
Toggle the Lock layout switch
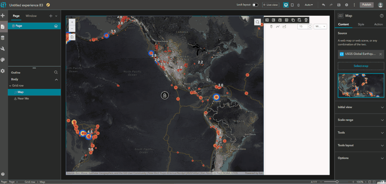[x=255, y=5]
